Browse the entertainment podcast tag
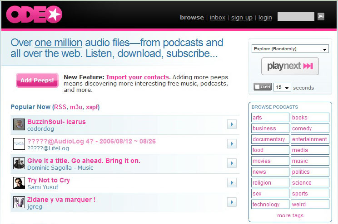 pyautogui.click(x=310, y=139)
